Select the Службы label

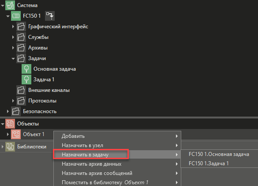click(x=38, y=37)
